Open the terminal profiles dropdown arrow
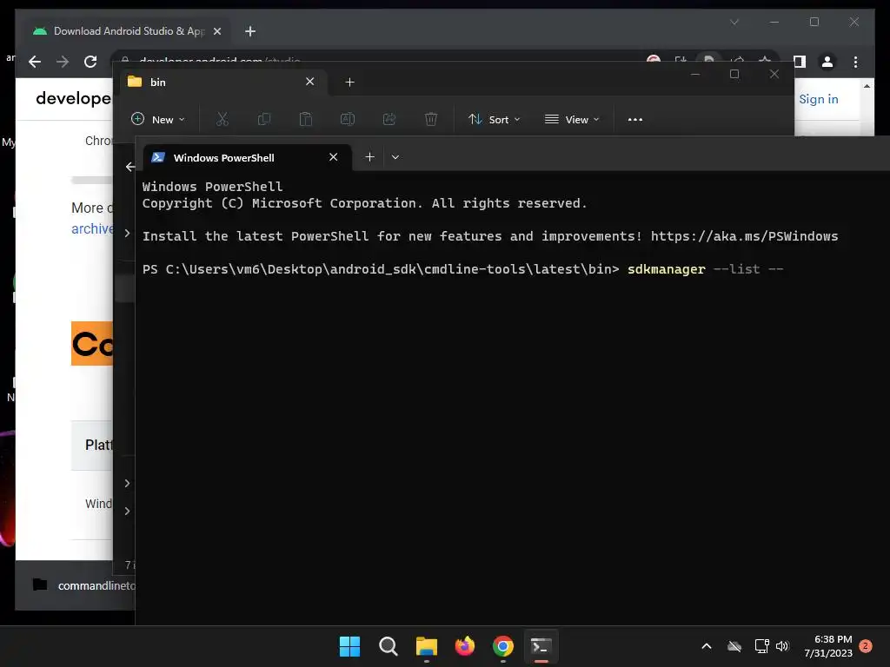Screen dimensions: 890x667 tap(395, 157)
